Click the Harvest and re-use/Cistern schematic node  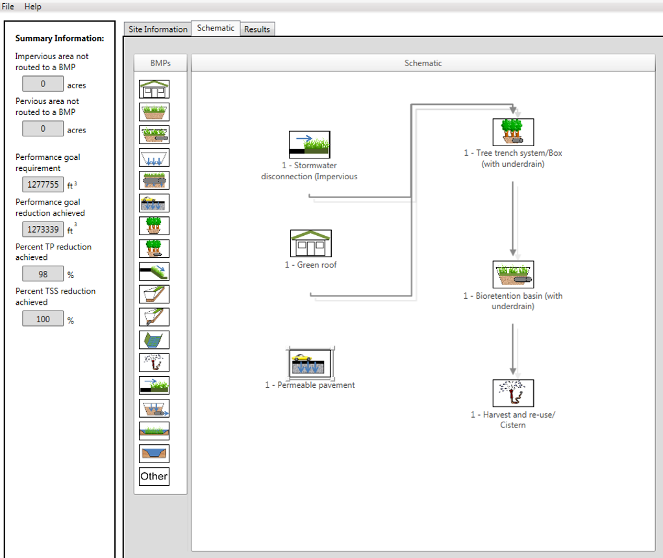click(x=513, y=393)
